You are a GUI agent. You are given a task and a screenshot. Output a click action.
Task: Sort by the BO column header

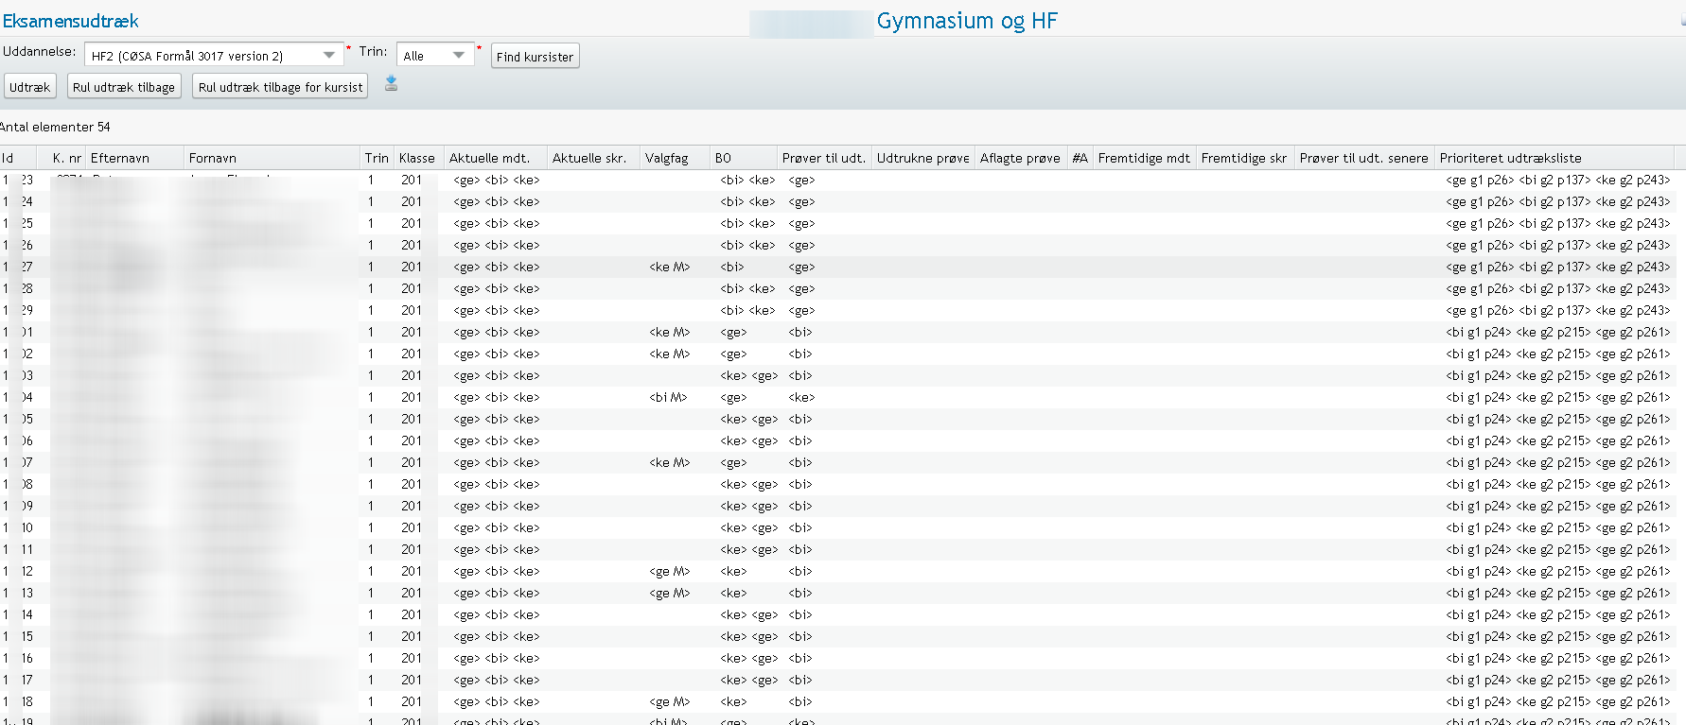[x=744, y=158]
